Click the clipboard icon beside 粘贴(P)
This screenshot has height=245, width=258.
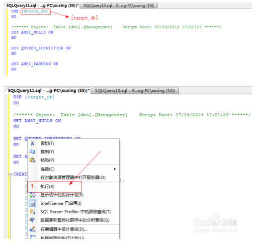click(32, 160)
